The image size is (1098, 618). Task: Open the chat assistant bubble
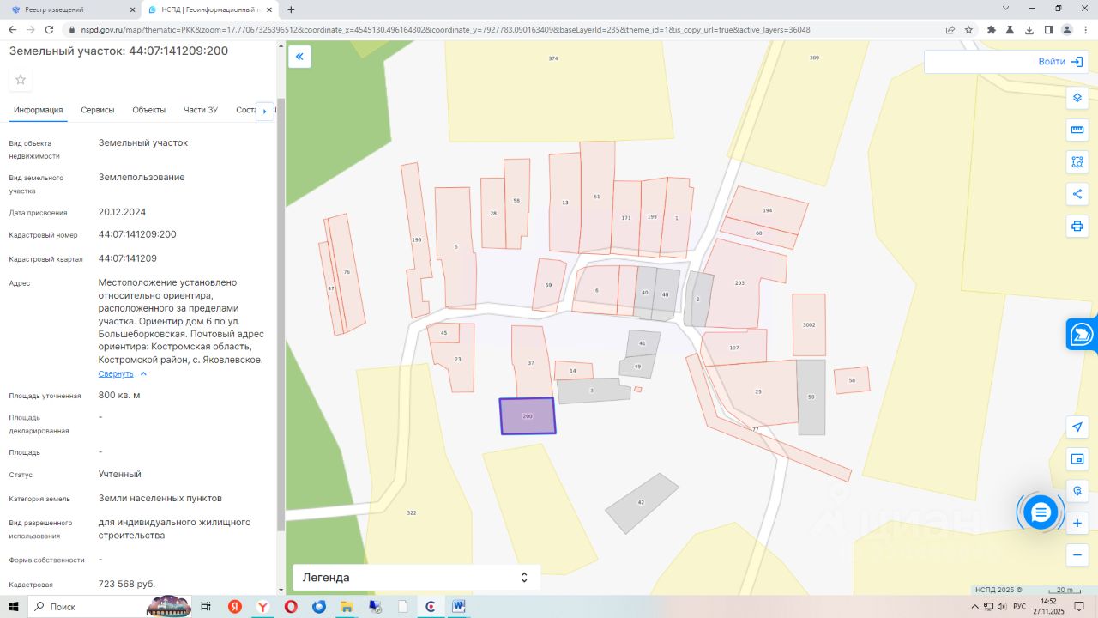point(1041,512)
